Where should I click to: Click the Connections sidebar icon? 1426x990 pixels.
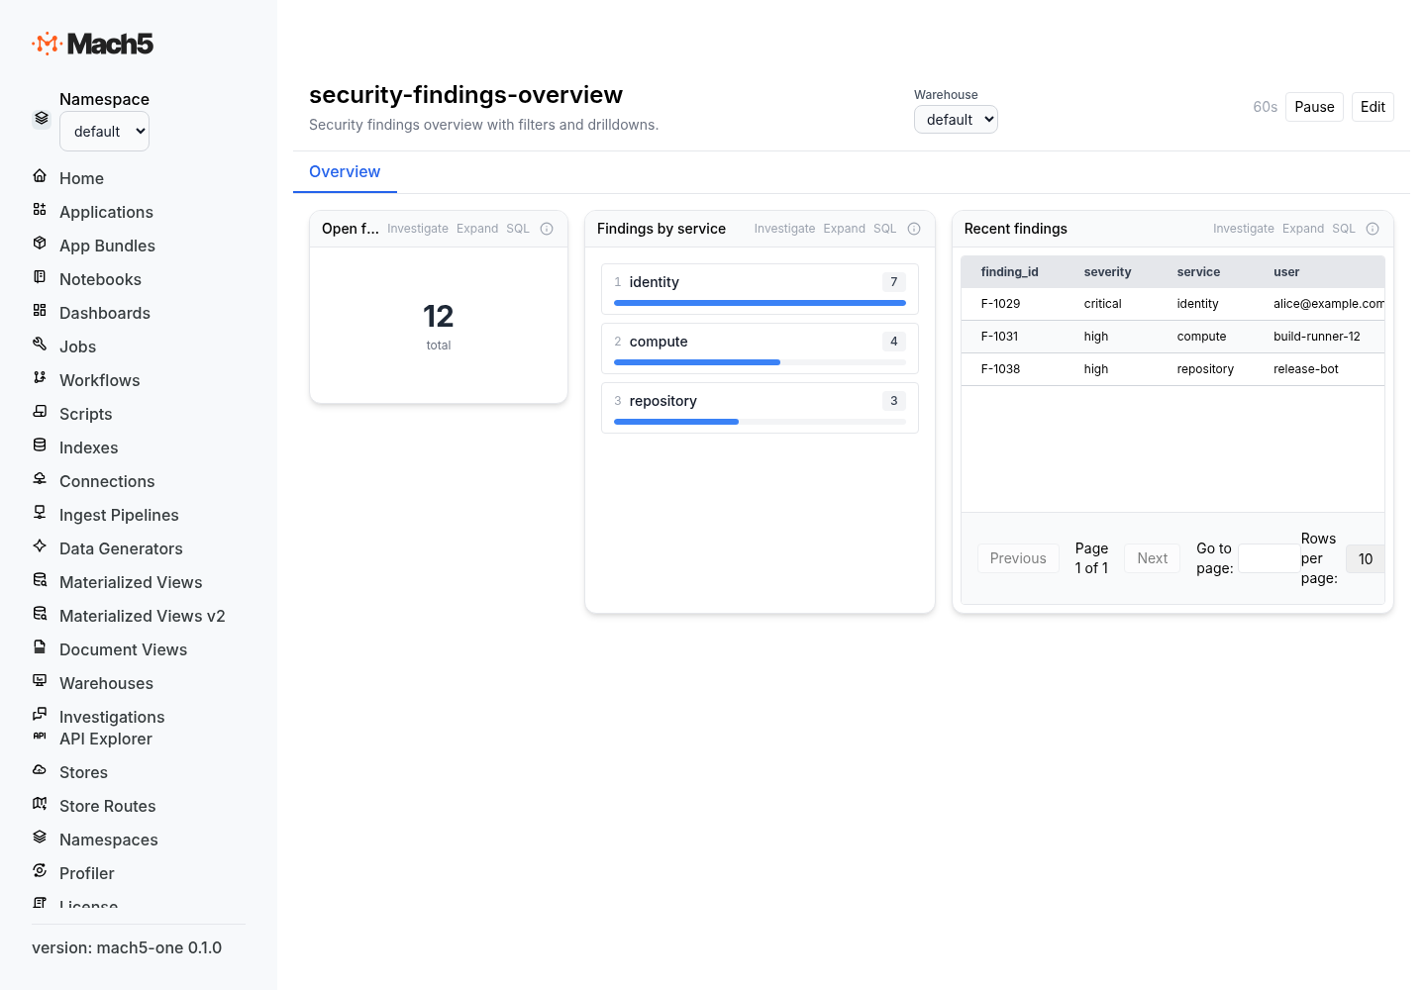pos(40,479)
